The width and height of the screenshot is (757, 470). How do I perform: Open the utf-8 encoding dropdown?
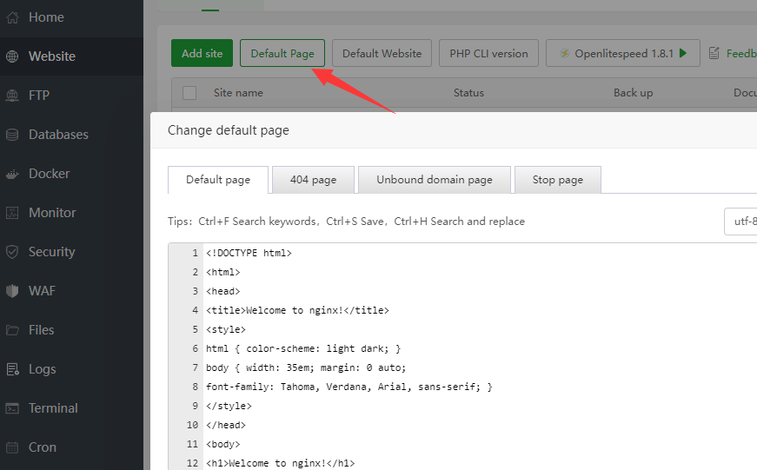[740, 222]
